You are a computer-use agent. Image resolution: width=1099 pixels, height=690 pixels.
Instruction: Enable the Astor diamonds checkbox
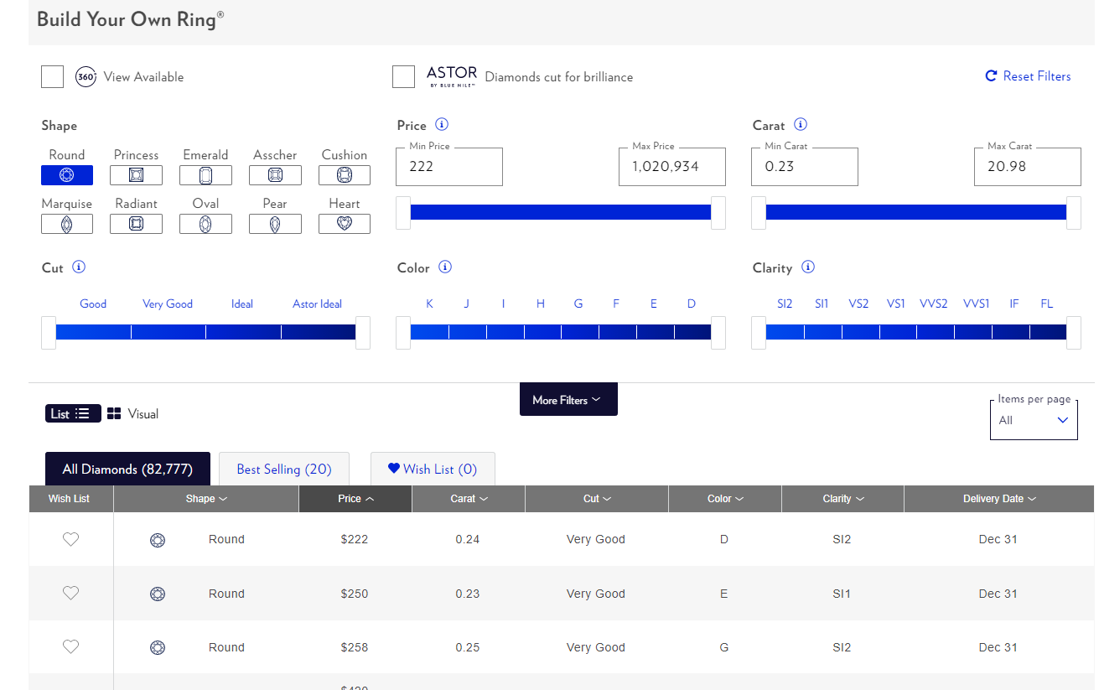point(403,76)
